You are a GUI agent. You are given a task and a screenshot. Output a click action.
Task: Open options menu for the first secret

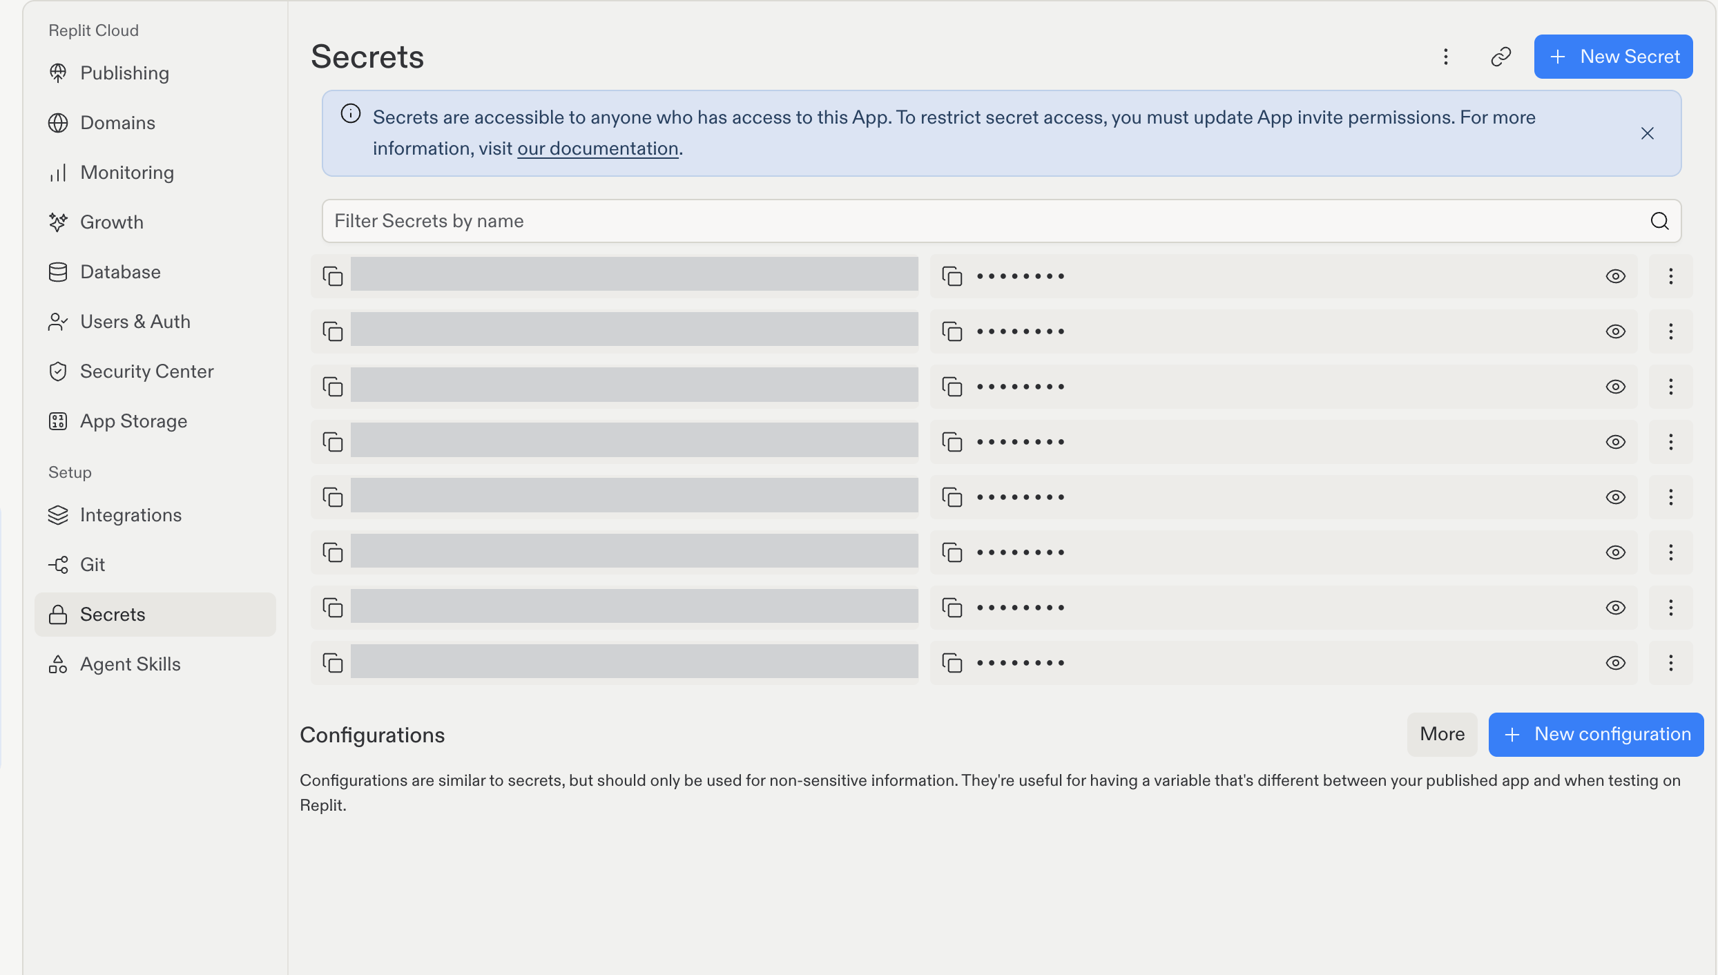tap(1671, 276)
